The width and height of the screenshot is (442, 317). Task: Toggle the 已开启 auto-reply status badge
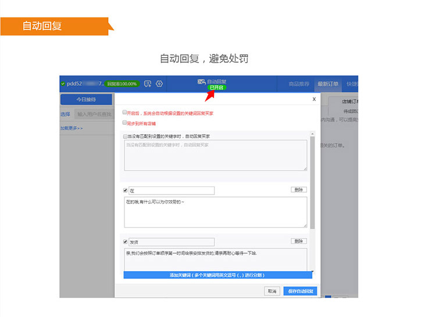[x=216, y=88]
